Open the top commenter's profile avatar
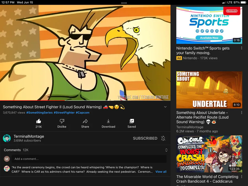Viewport: 248px width, 186px height. coord(7,169)
